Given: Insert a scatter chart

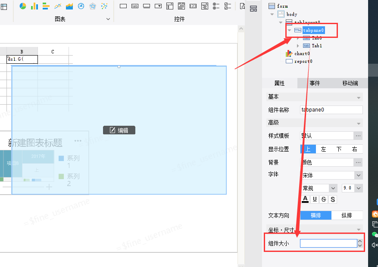Looking at the screenshot, I should [x=104, y=6].
